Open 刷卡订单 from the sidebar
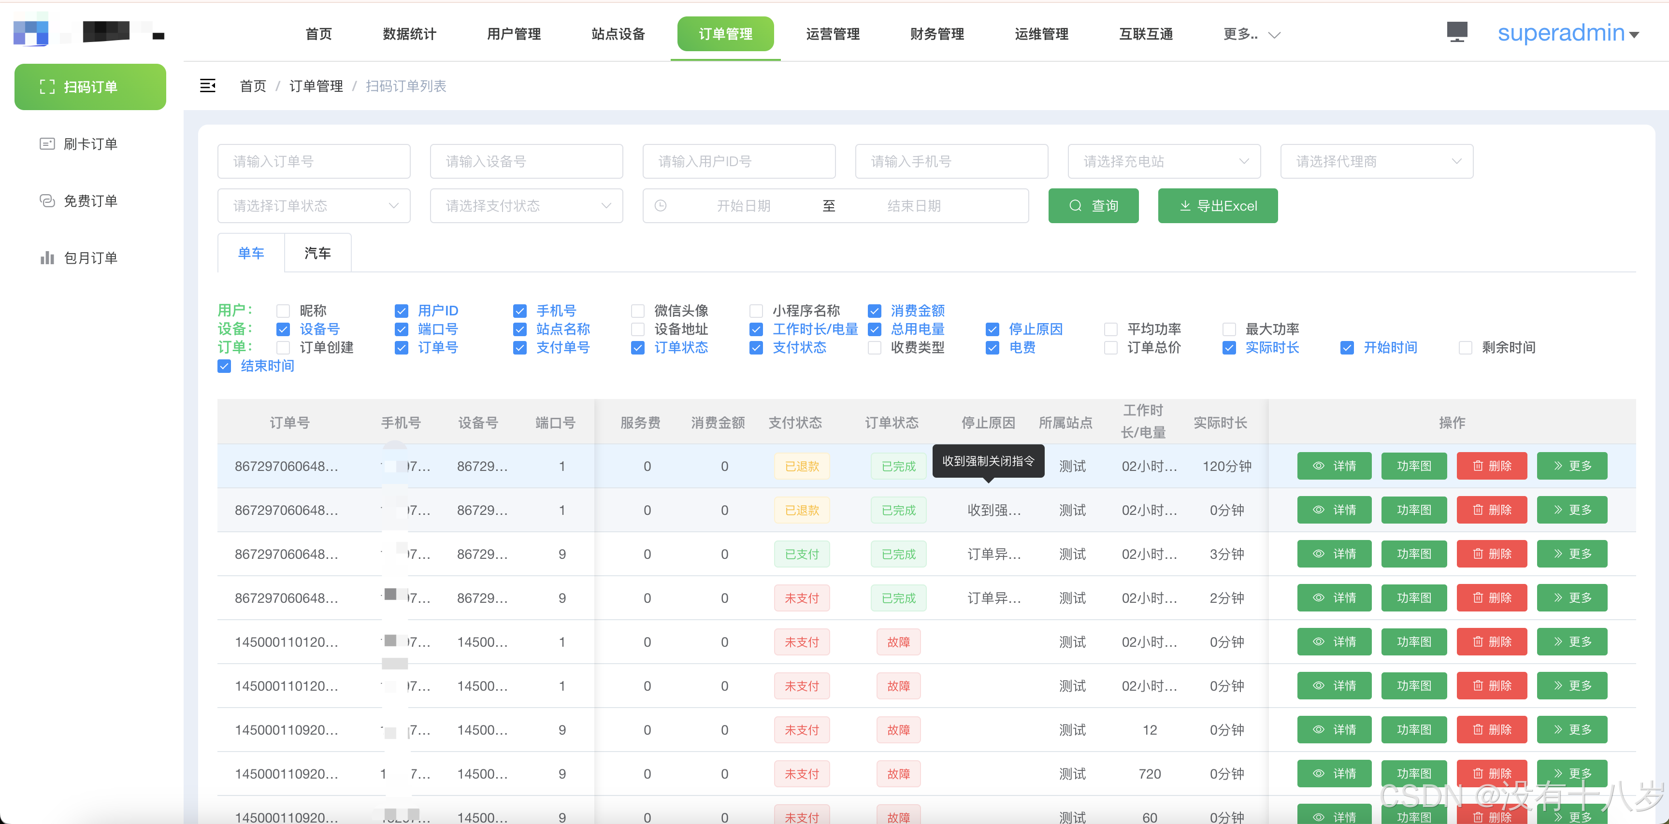This screenshot has width=1669, height=824. coord(90,144)
